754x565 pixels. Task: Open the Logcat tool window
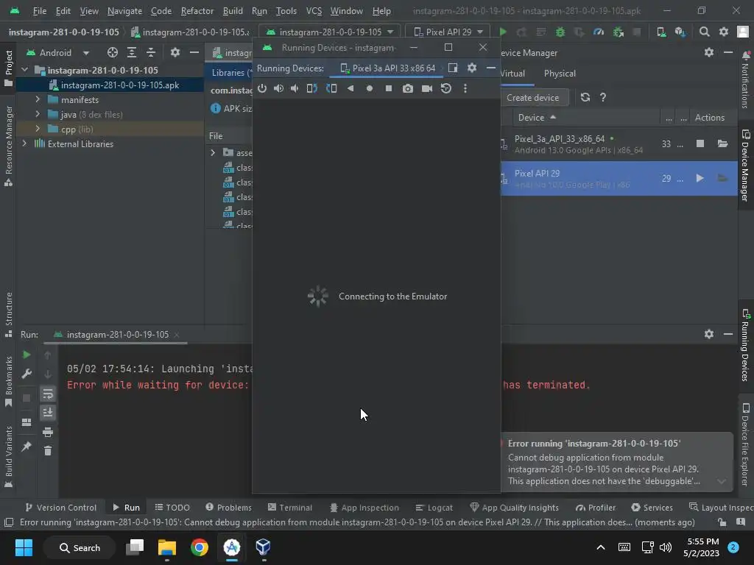tap(434, 508)
